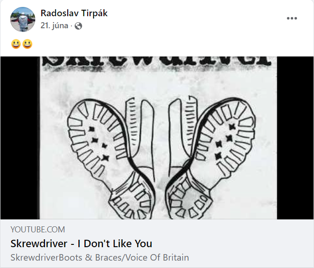Open the post timestamp 21. júna

[x=54, y=26]
